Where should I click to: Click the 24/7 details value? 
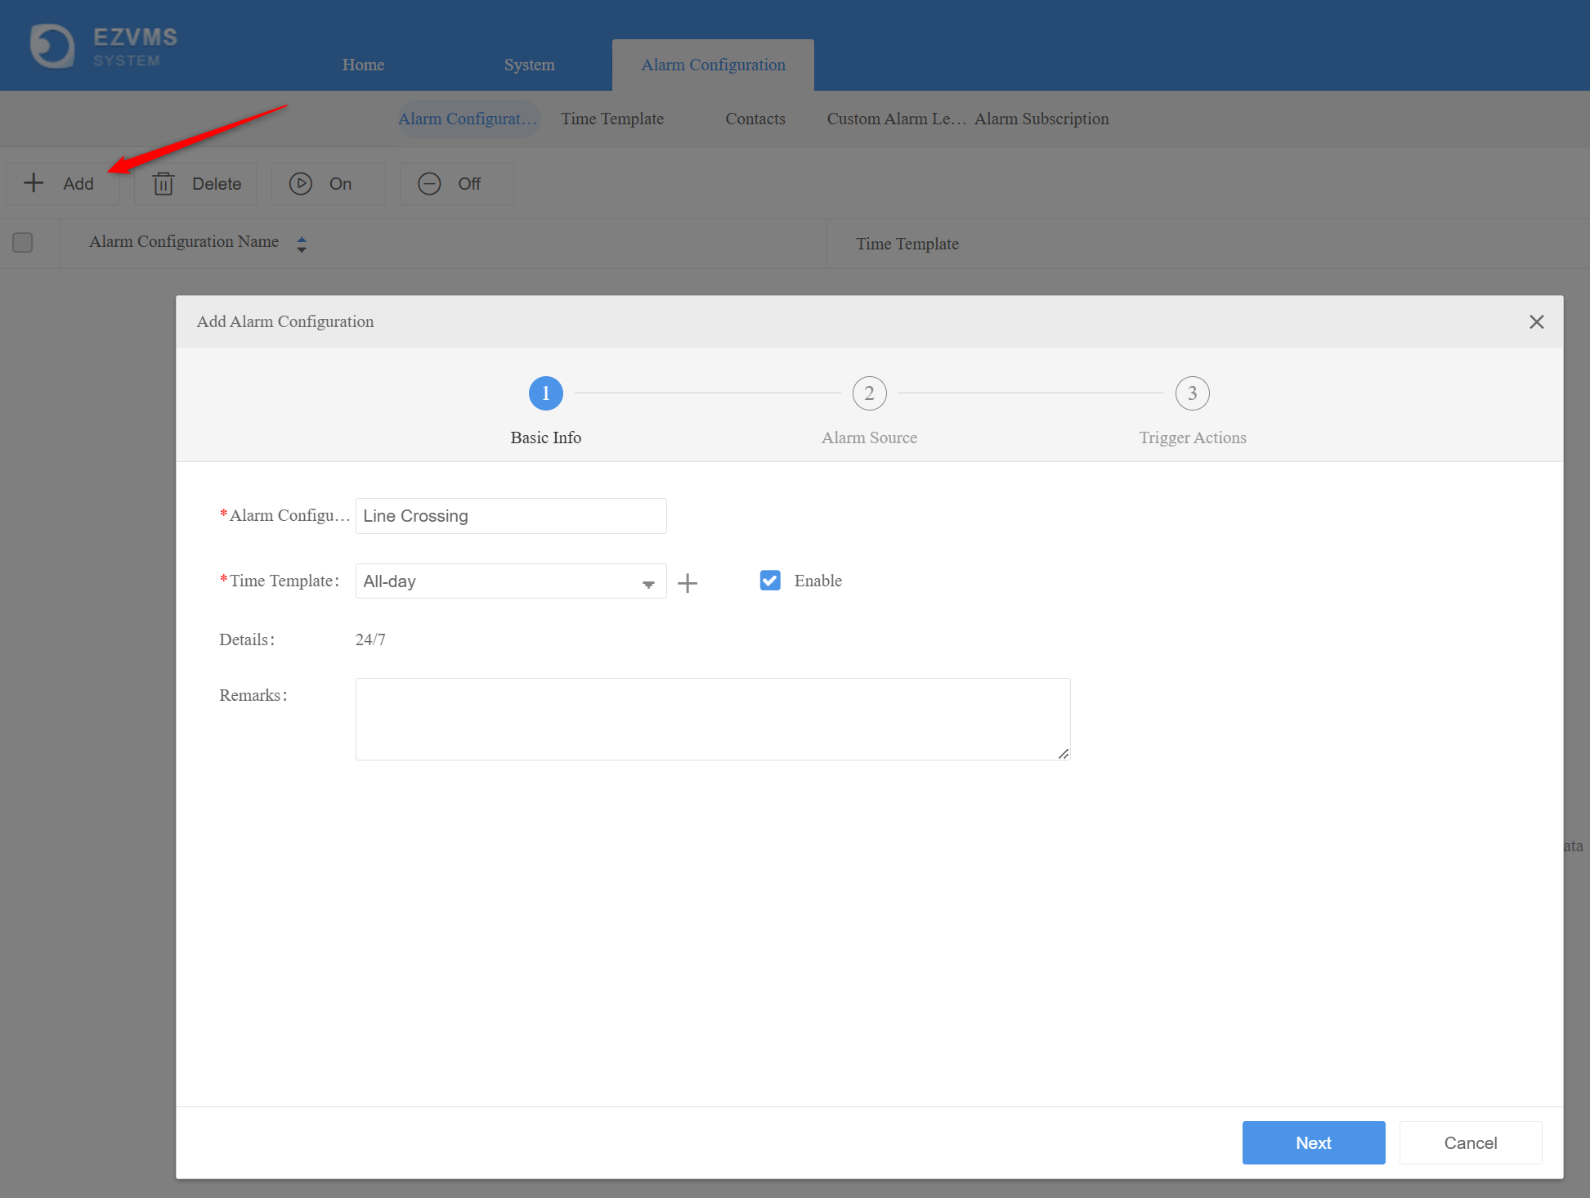[370, 639]
